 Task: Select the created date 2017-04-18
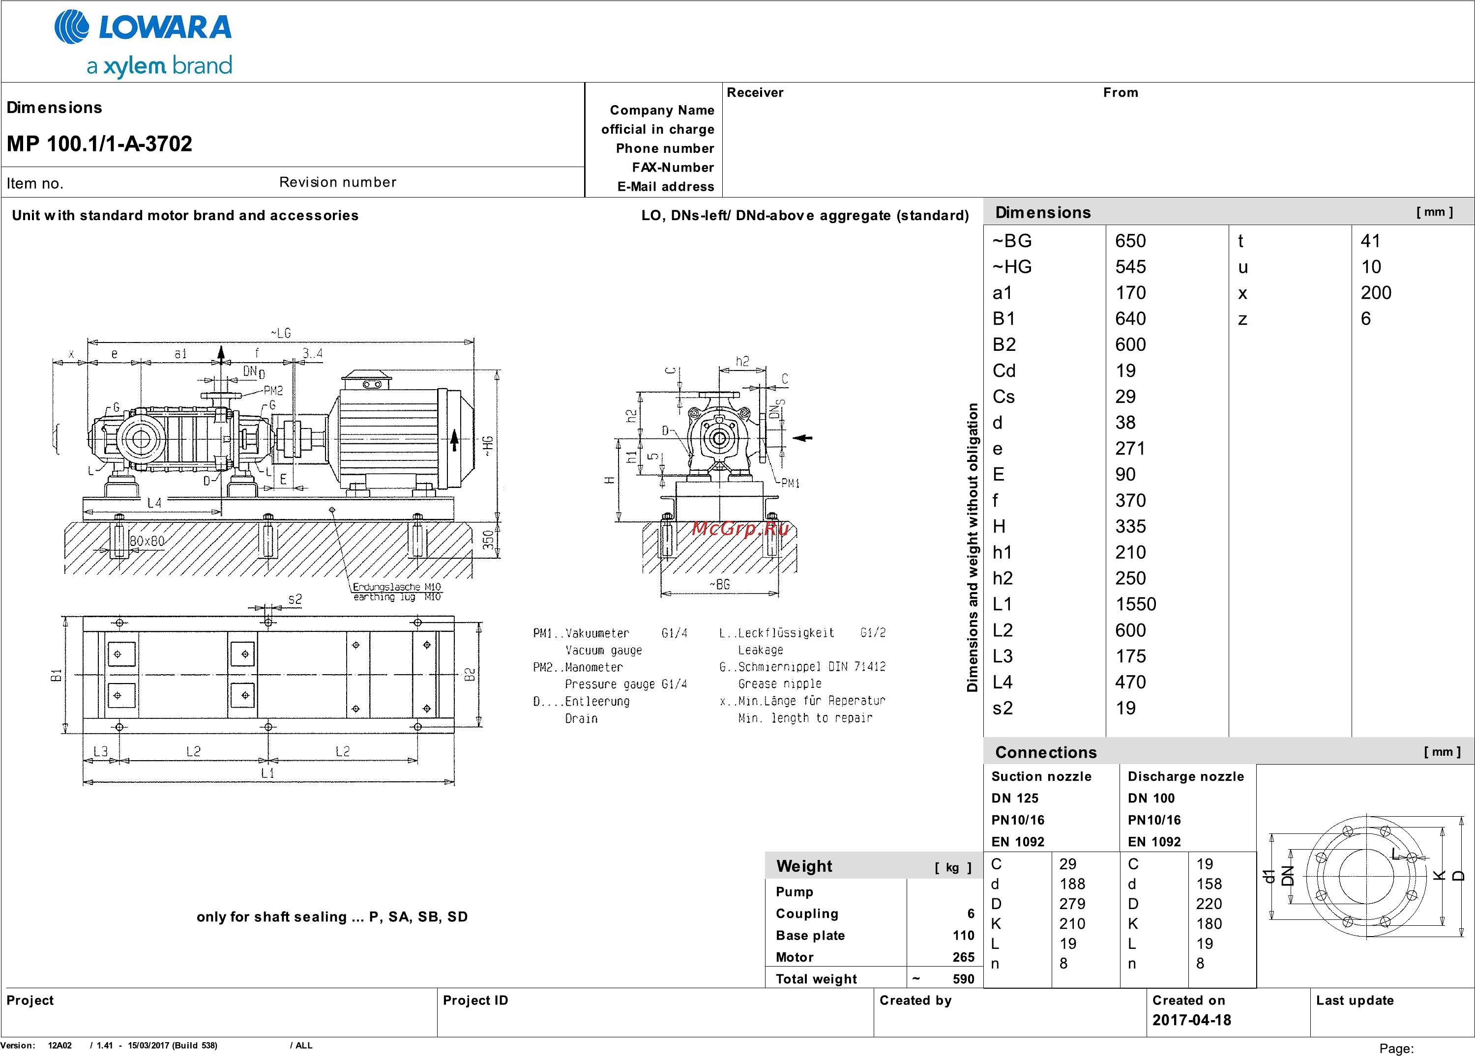click(x=1191, y=1020)
